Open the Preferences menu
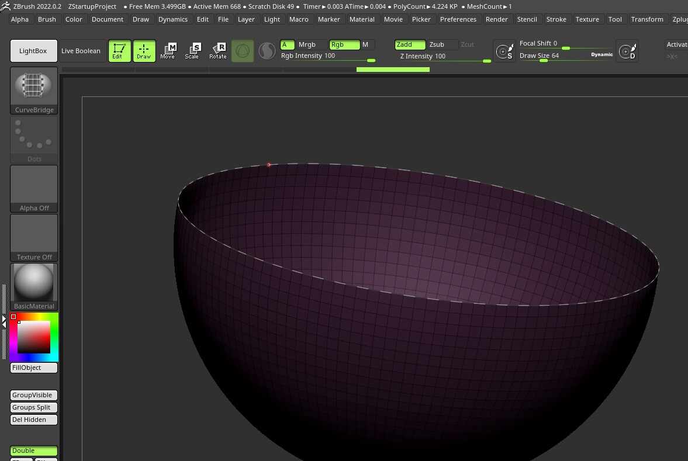The height and width of the screenshot is (461, 688). coord(458,19)
